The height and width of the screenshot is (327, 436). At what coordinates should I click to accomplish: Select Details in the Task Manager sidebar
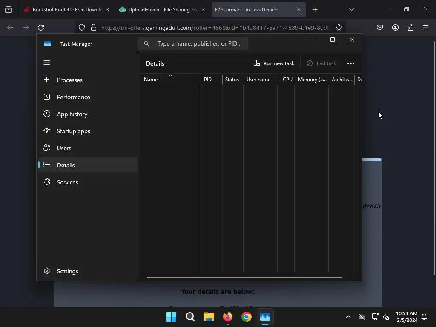point(88,165)
